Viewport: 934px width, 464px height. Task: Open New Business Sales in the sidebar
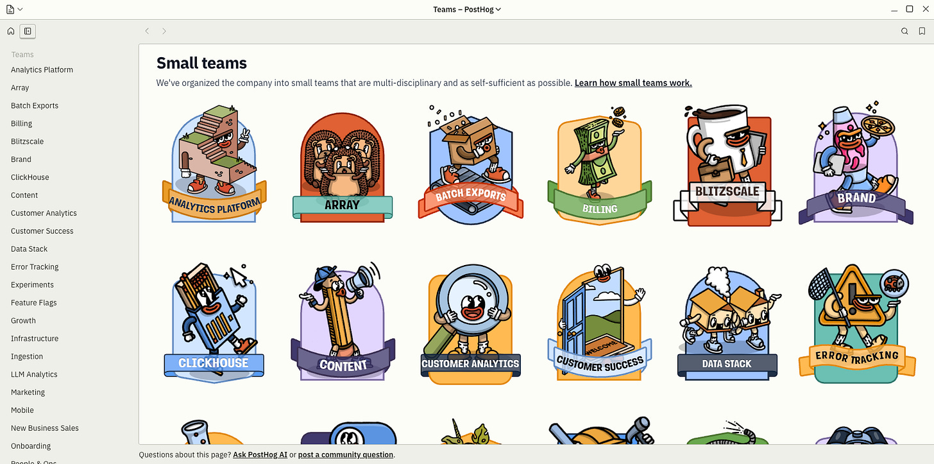45,429
